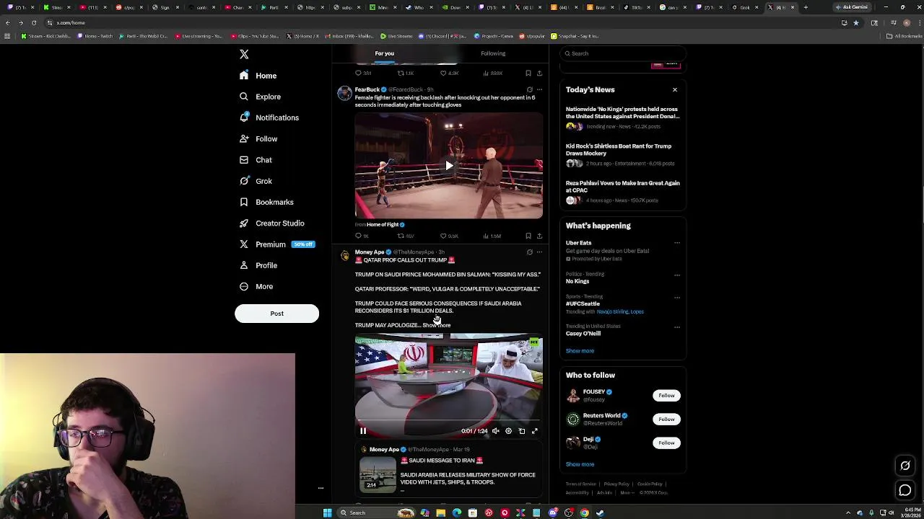The width and height of the screenshot is (924, 519).
Task: Show more under Who to follow
Action: click(580, 464)
